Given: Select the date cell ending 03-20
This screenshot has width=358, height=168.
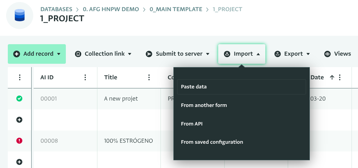Looking at the screenshot, I should coord(318,99).
